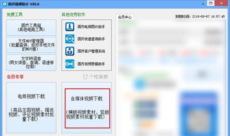The height and width of the screenshot is (136, 230).
Task: Click 固乔快递查询助手 magnifier icon
Action: [70, 39]
